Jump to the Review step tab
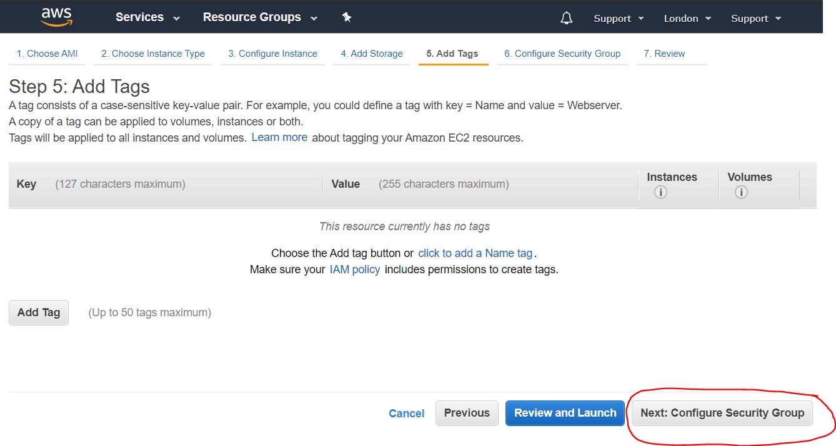836x446 pixels. [664, 54]
